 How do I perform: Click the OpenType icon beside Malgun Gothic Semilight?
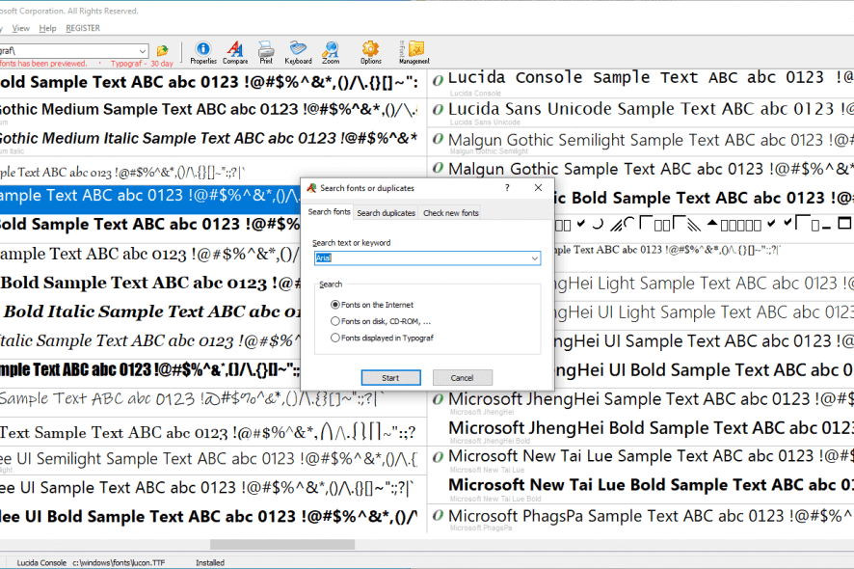pyautogui.click(x=438, y=139)
